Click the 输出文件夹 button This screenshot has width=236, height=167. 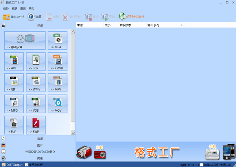14,17
